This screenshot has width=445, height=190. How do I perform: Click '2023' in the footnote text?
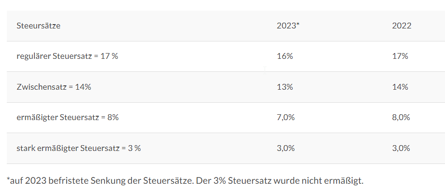33,180
